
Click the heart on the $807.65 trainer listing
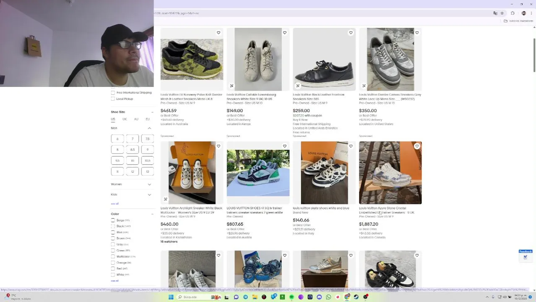285,146
